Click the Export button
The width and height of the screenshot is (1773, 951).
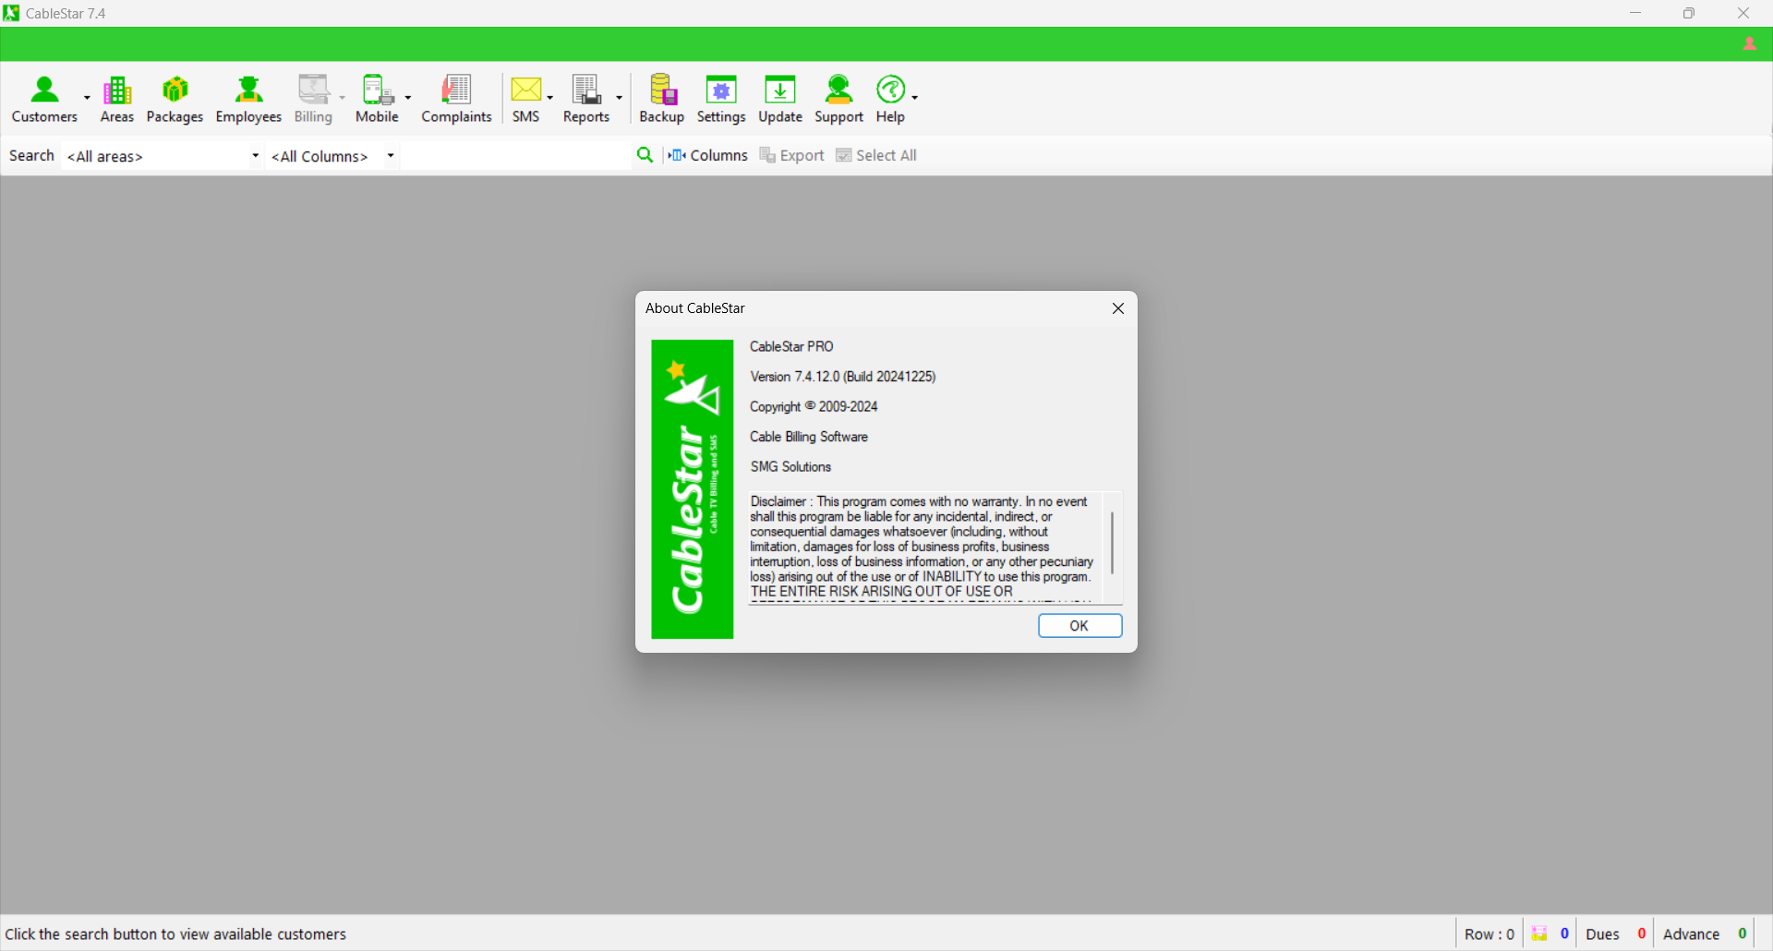click(791, 155)
